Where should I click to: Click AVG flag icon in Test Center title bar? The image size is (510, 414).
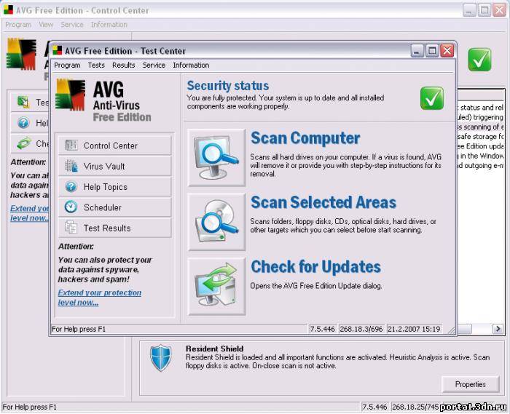pyautogui.click(x=58, y=50)
